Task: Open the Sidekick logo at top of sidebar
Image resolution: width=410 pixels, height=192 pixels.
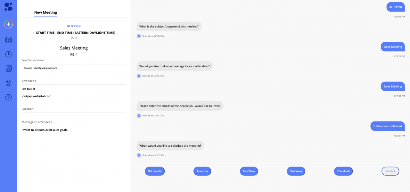Action: [x=8, y=6]
